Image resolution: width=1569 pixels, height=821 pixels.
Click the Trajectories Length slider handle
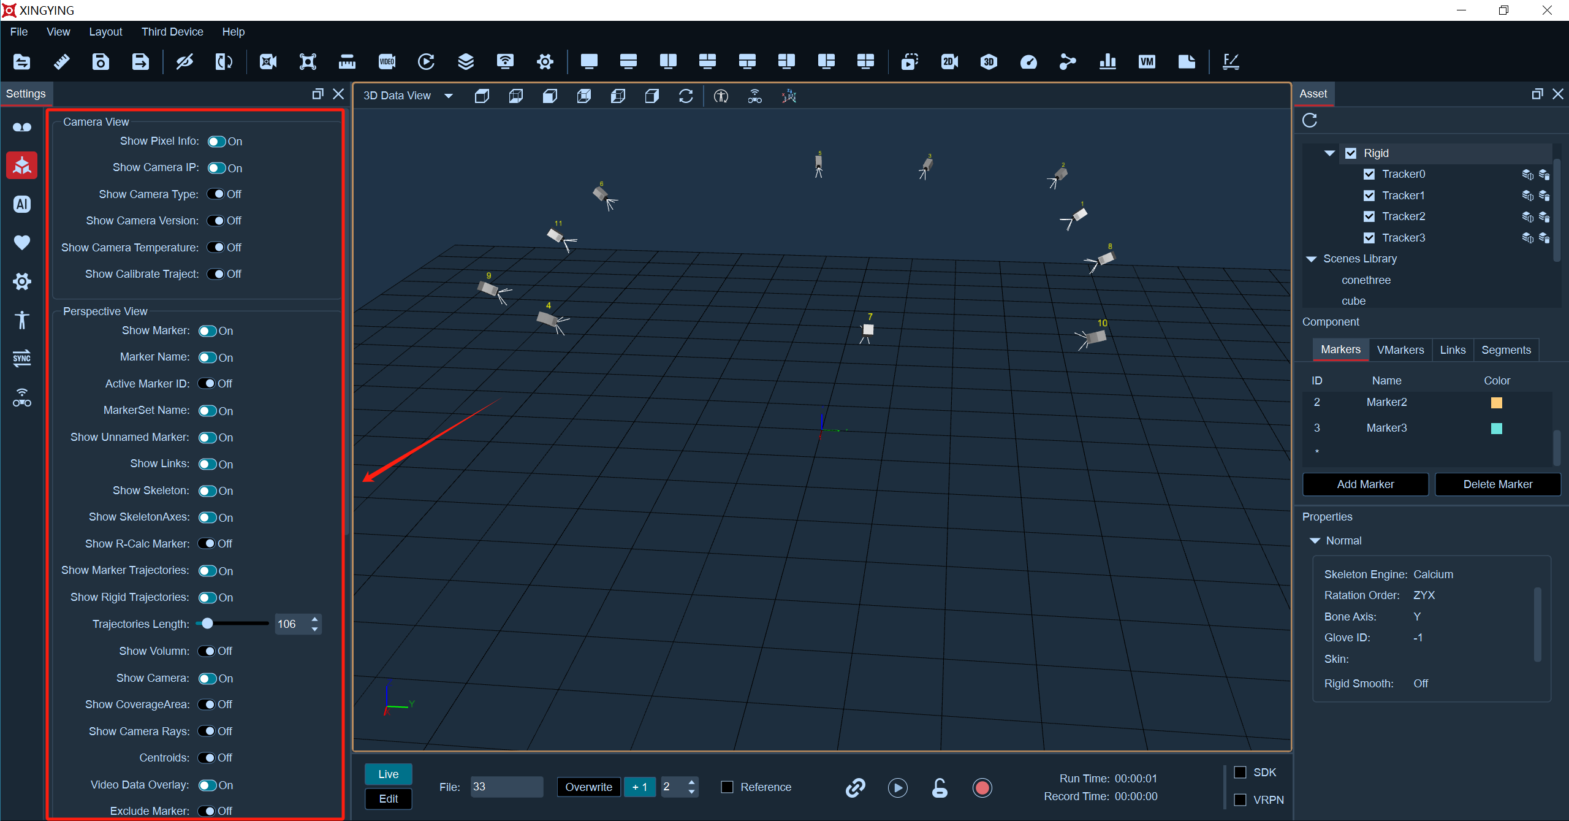(207, 624)
